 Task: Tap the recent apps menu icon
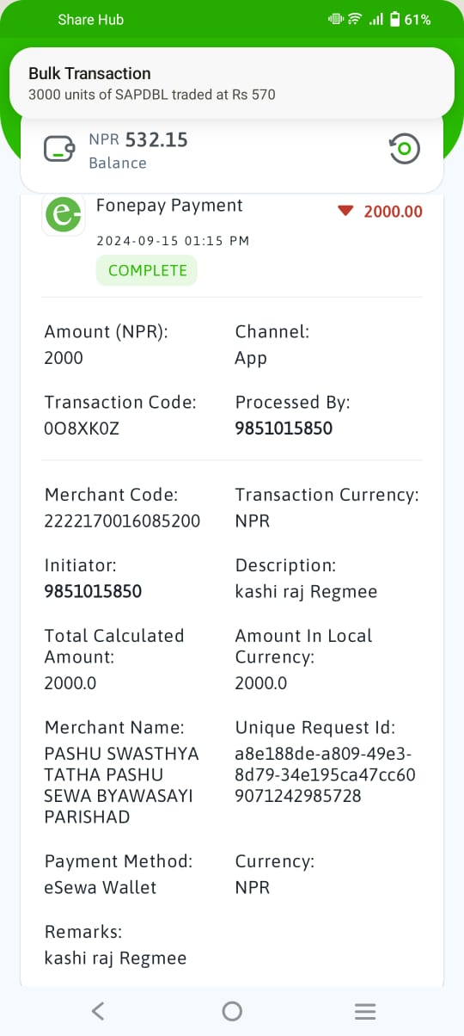tap(365, 1011)
